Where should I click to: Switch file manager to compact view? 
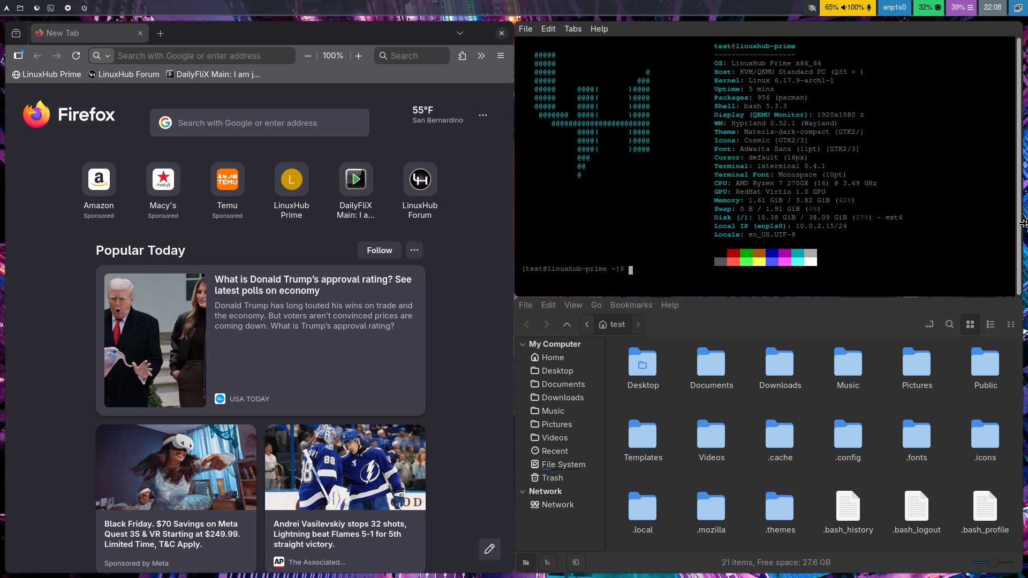coord(1011,324)
